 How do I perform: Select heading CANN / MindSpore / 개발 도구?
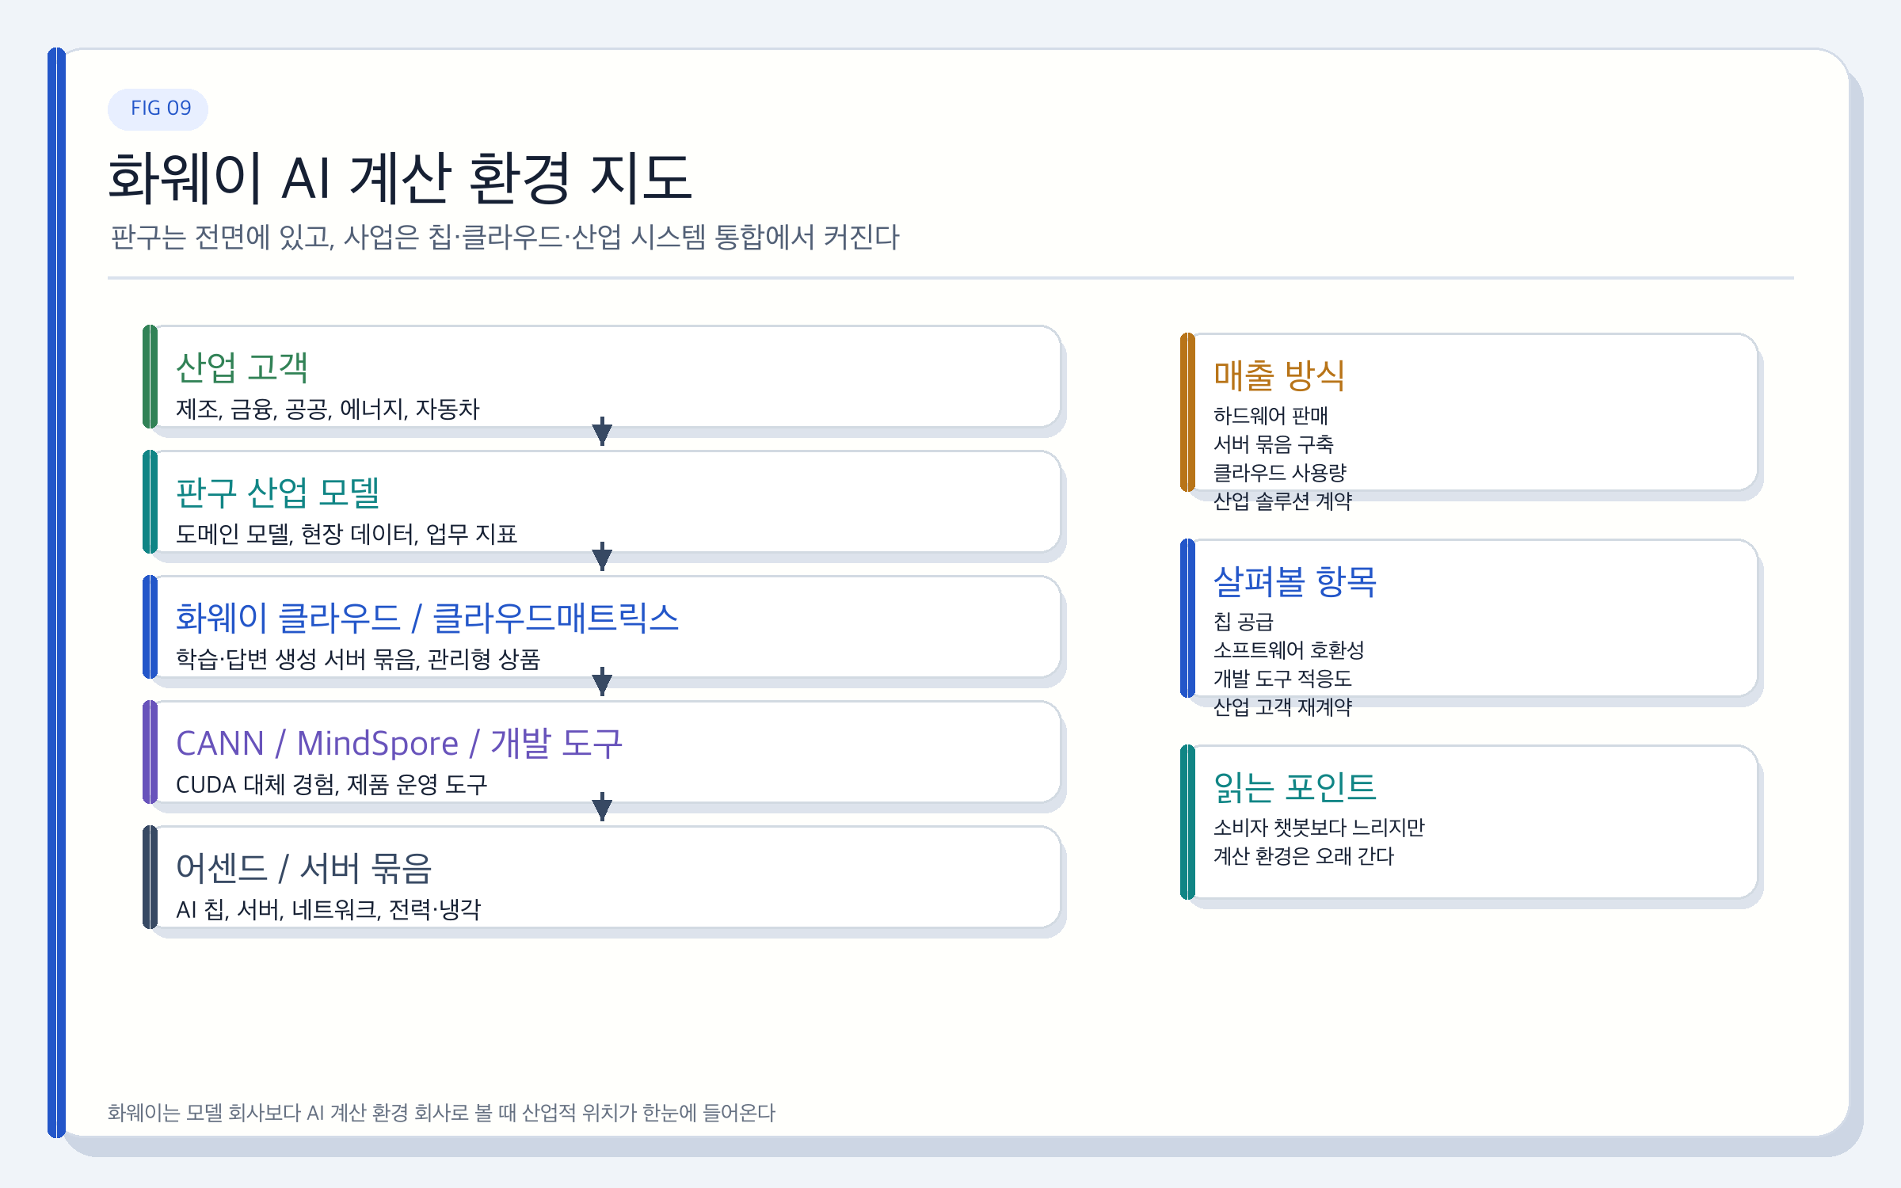[399, 743]
